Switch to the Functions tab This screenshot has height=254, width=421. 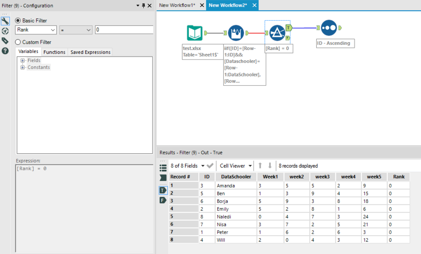[x=54, y=52]
